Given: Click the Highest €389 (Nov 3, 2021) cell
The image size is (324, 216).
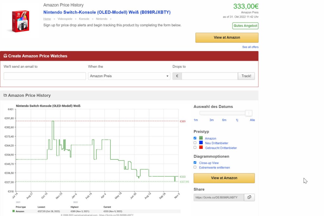Looking at the screenshot, I should 80,212.
